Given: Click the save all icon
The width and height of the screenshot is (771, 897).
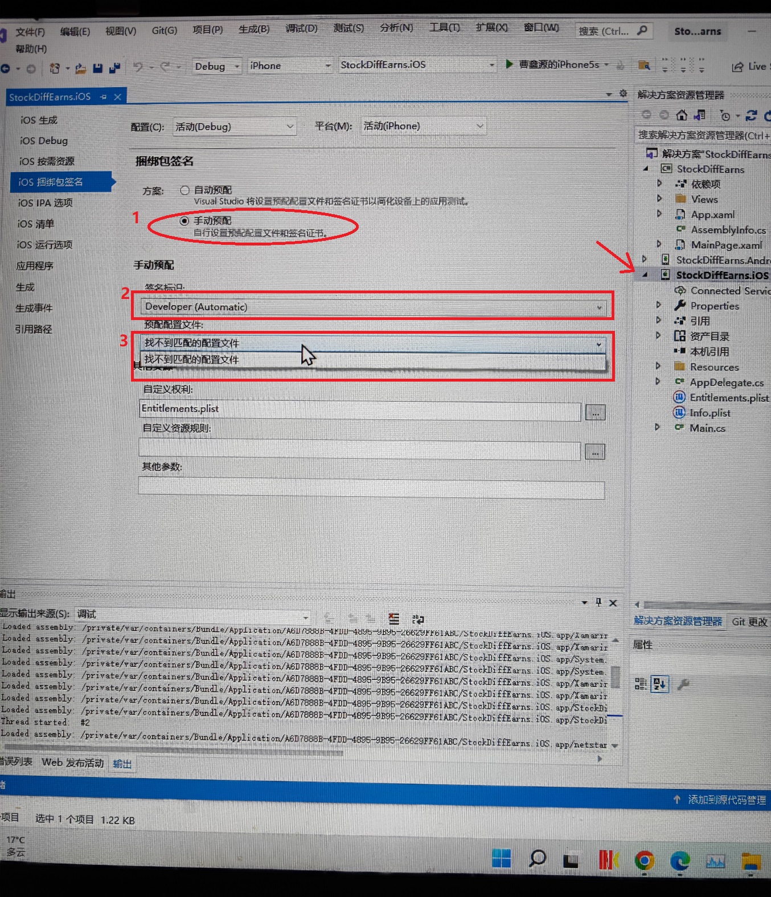Looking at the screenshot, I should coord(114,68).
